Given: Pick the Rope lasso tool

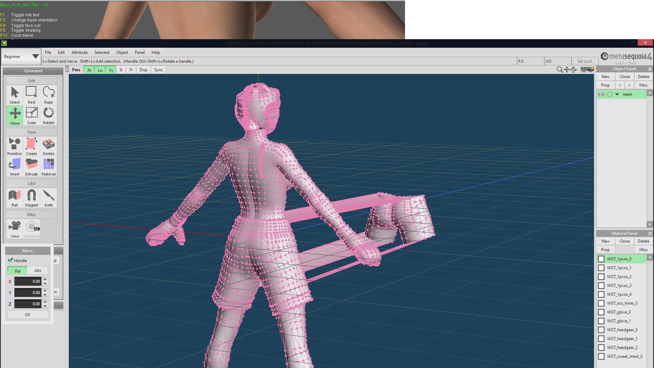Looking at the screenshot, I should 48,95.
